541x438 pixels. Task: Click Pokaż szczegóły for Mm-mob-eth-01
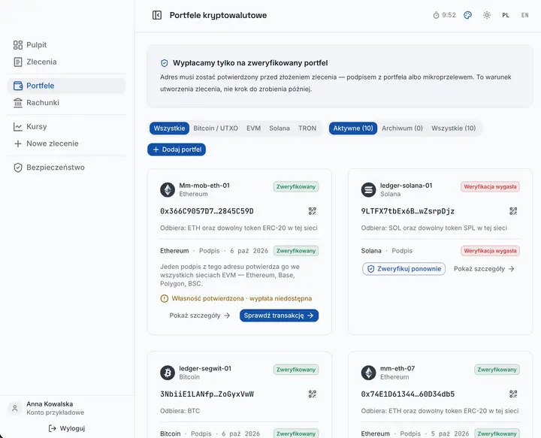click(x=200, y=316)
